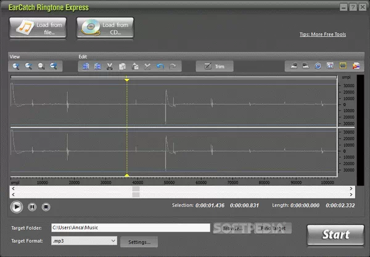Stop audio playback
The image size is (370, 257).
click(x=46, y=207)
